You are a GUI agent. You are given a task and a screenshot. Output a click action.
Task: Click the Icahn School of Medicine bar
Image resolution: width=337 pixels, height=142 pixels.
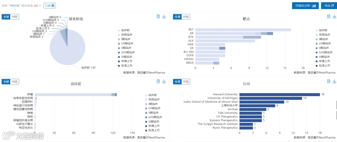tap(262, 102)
